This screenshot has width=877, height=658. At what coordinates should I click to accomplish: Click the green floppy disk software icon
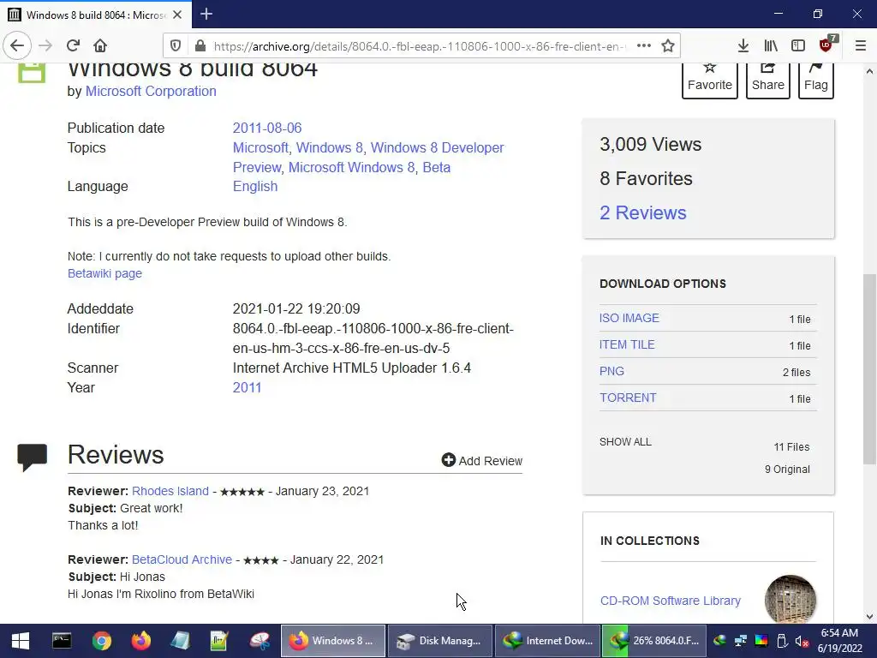(32, 73)
